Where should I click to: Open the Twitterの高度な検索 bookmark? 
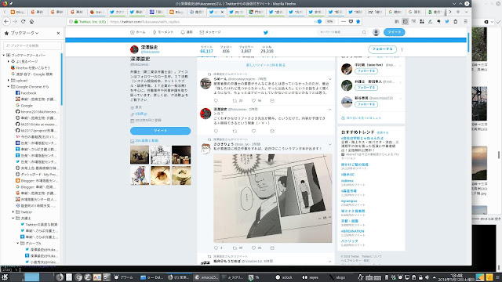click(42, 225)
